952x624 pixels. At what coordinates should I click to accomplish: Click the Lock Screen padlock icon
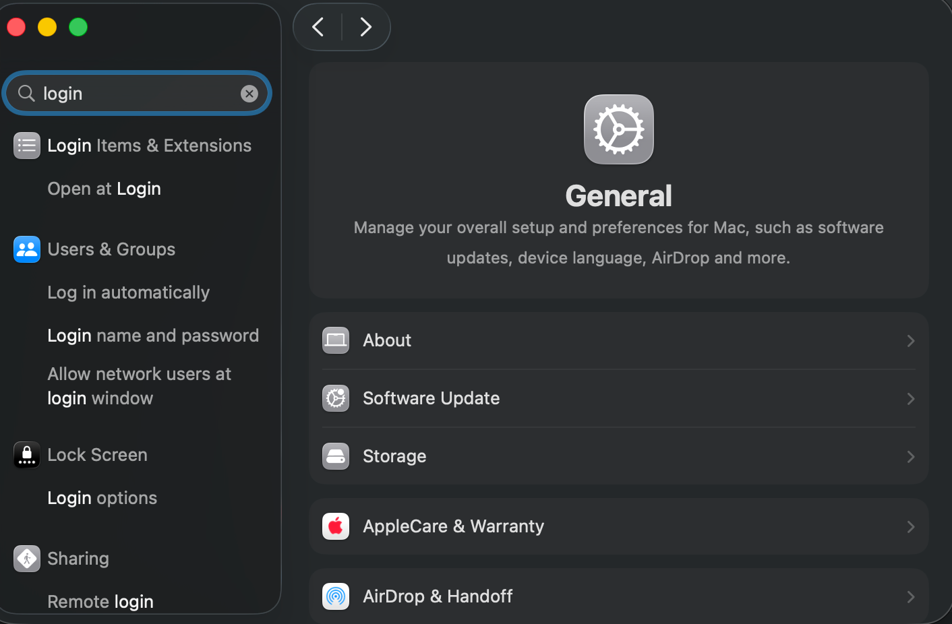coord(27,455)
